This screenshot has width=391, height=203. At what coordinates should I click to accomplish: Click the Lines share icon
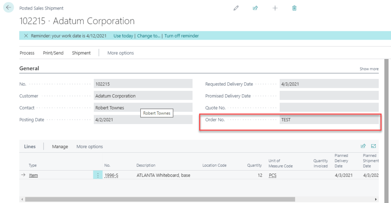(363, 146)
